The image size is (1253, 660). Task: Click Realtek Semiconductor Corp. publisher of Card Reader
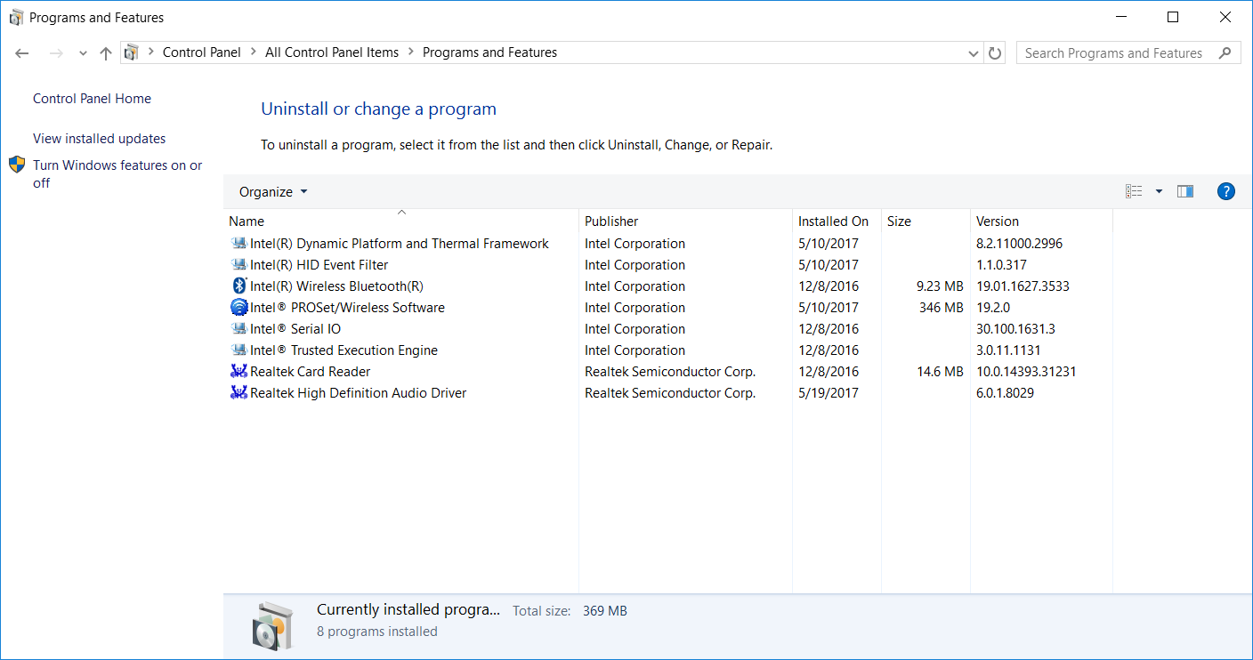tap(670, 372)
